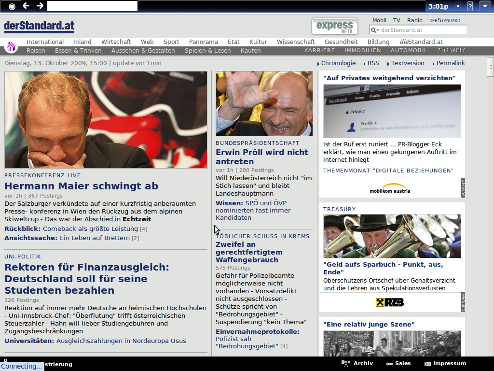
Task: Click the browser logo icon in the top bar
Action: point(12,6)
